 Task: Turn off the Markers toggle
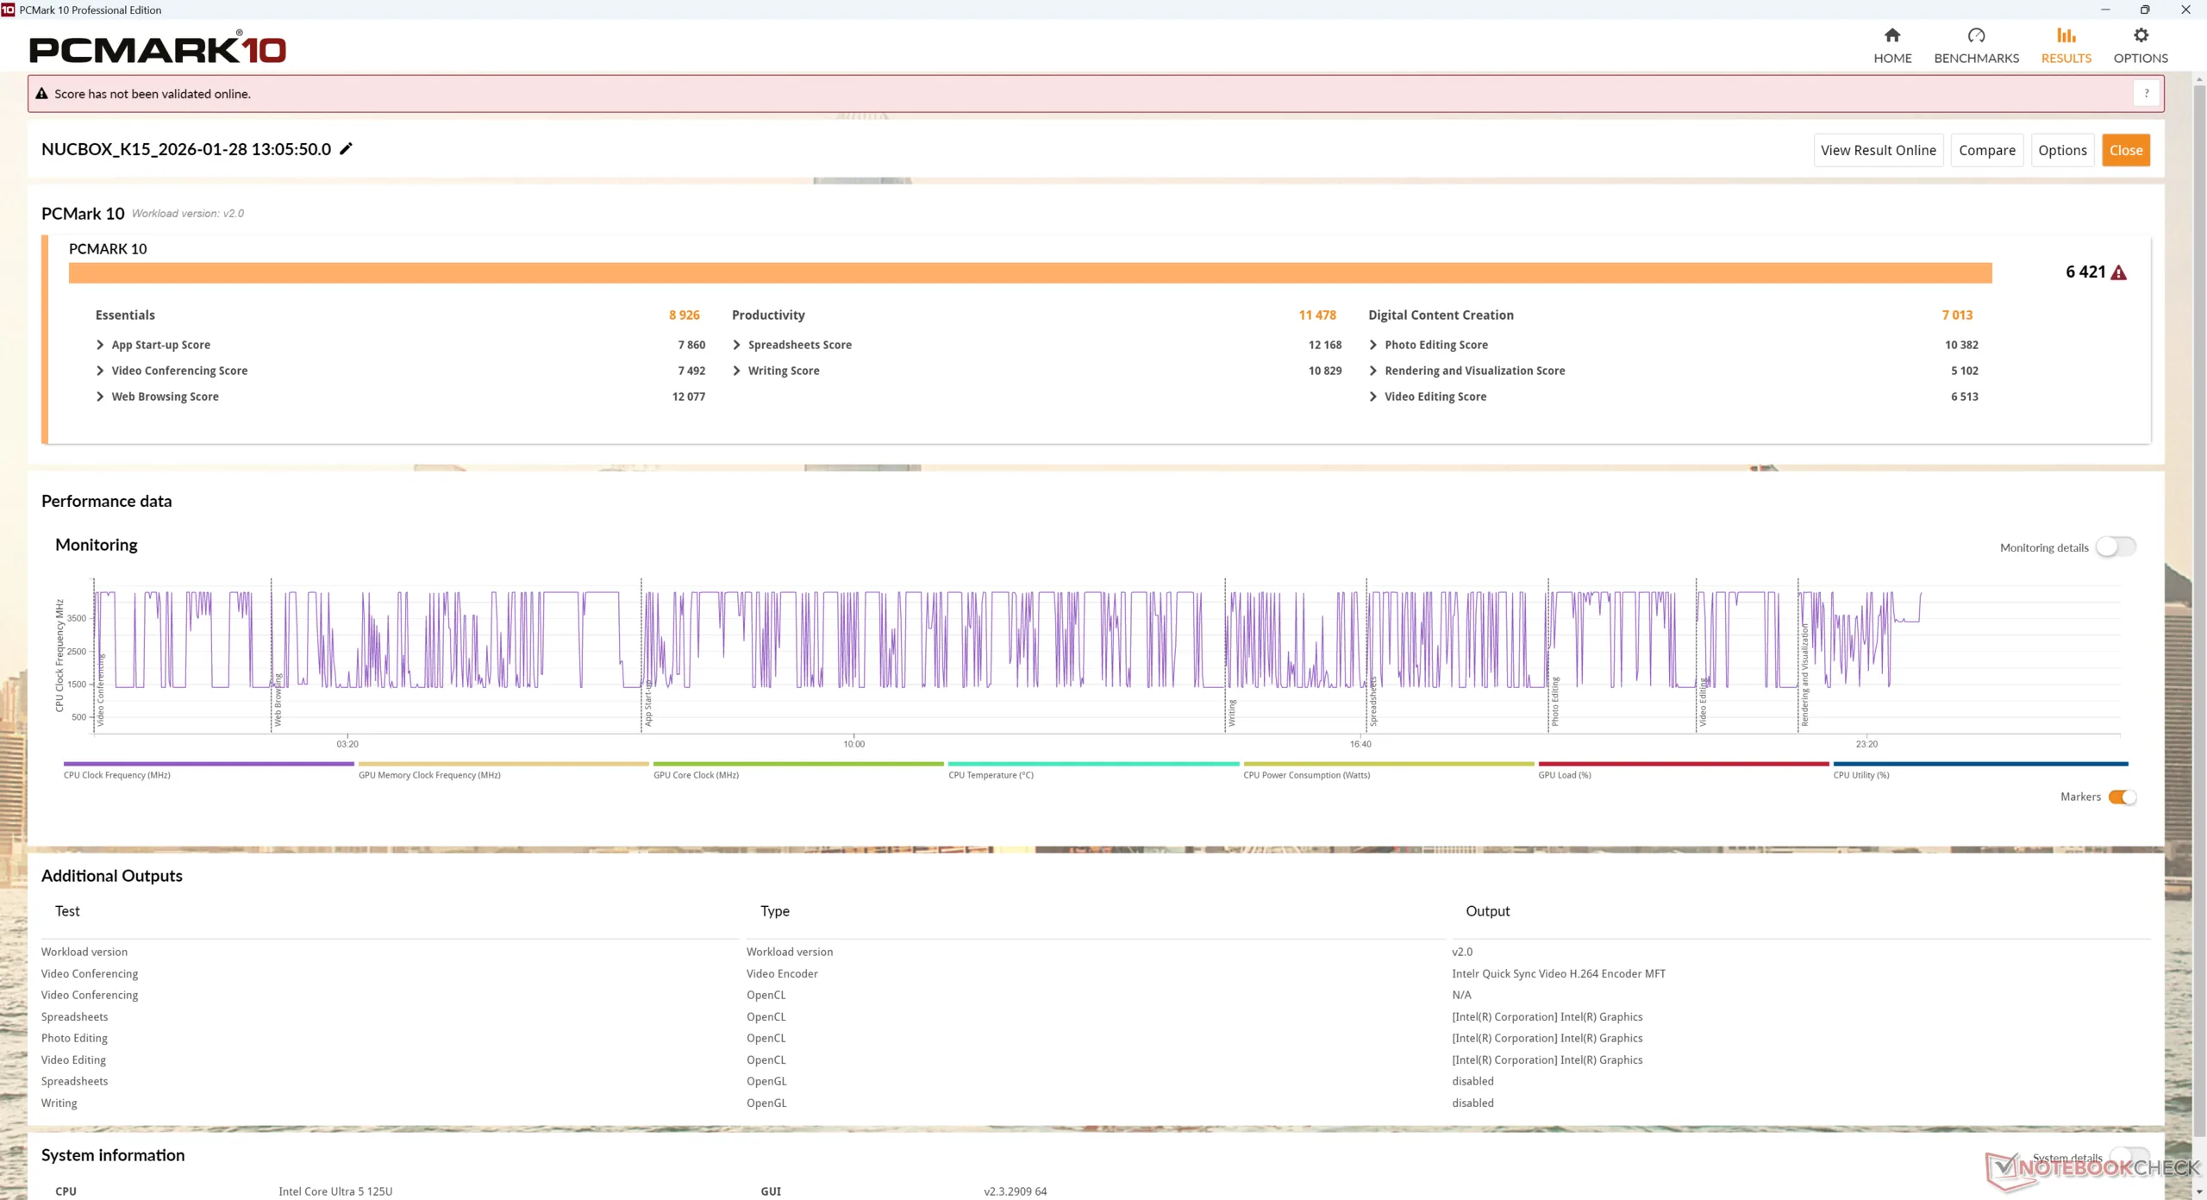(x=2122, y=797)
